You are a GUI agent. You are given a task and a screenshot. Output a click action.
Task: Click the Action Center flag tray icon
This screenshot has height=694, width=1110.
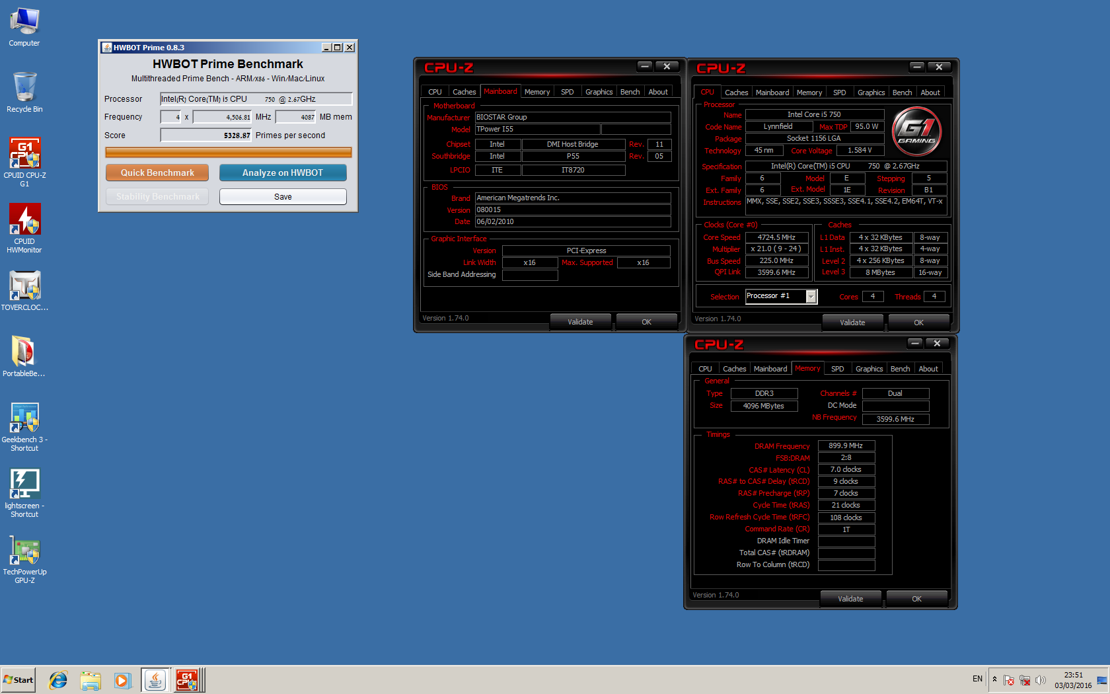coord(1009,680)
